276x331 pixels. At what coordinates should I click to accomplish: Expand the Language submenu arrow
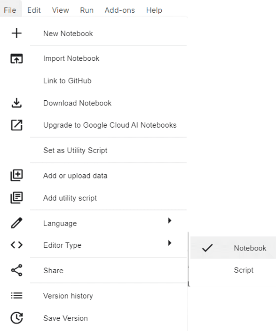tap(170, 221)
